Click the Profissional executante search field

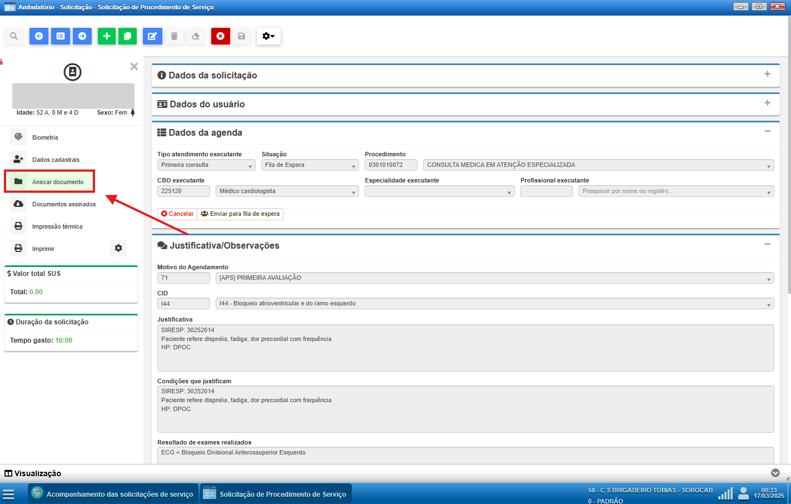(x=675, y=191)
